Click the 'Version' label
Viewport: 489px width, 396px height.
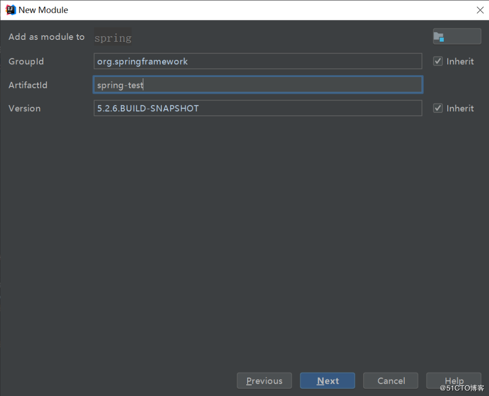[x=24, y=108]
